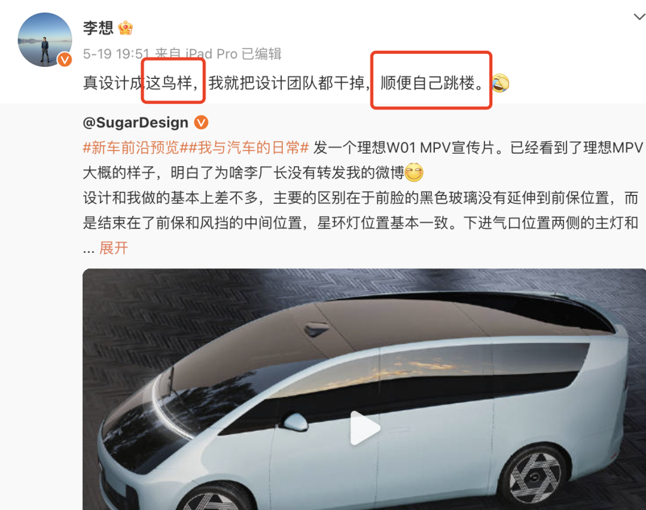The width and height of the screenshot is (646, 510).
Task: Click the crown icon beside 李想
Action: pyautogui.click(x=125, y=28)
